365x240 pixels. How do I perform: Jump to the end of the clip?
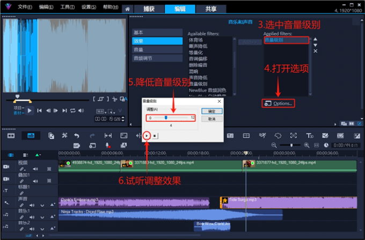pyautogui.click(x=64, y=110)
